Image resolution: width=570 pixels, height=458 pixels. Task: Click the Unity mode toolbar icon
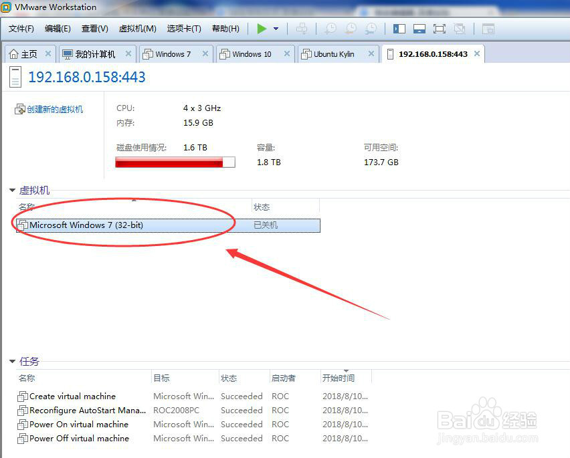(x=460, y=29)
